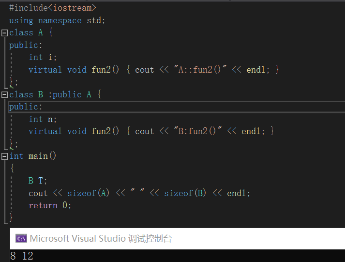345x262 pixels.
Task: Click sizeof(A) in the cout statement
Action: (x=88, y=193)
